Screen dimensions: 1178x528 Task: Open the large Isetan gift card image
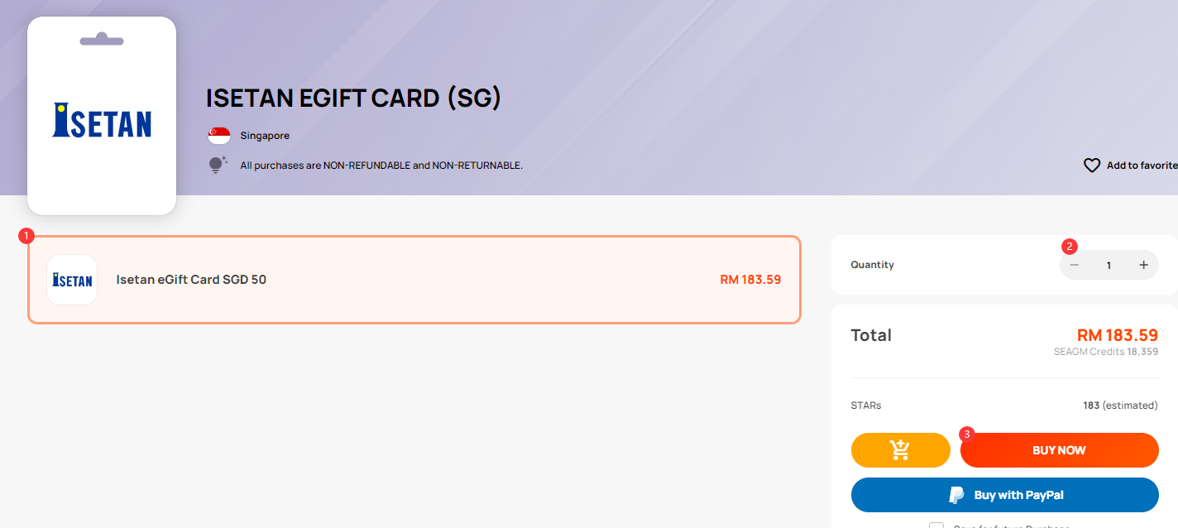point(102,116)
